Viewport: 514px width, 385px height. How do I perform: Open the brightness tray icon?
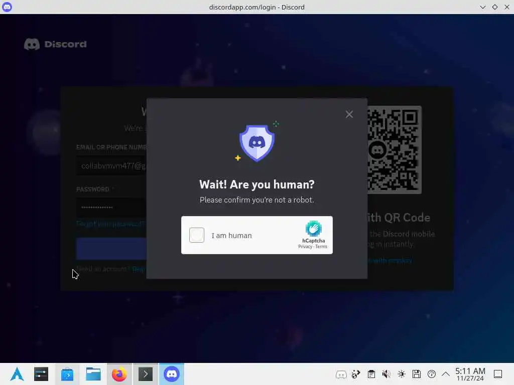pyautogui.click(x=402, y=374)
